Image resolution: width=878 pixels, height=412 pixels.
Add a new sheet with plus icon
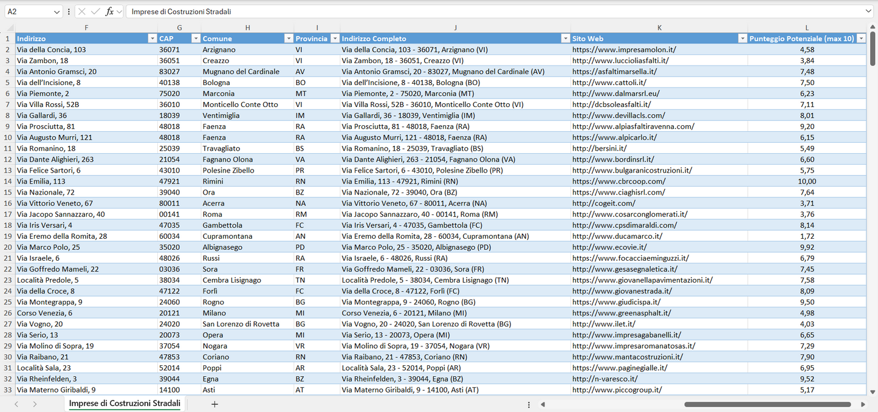[214, 404]
